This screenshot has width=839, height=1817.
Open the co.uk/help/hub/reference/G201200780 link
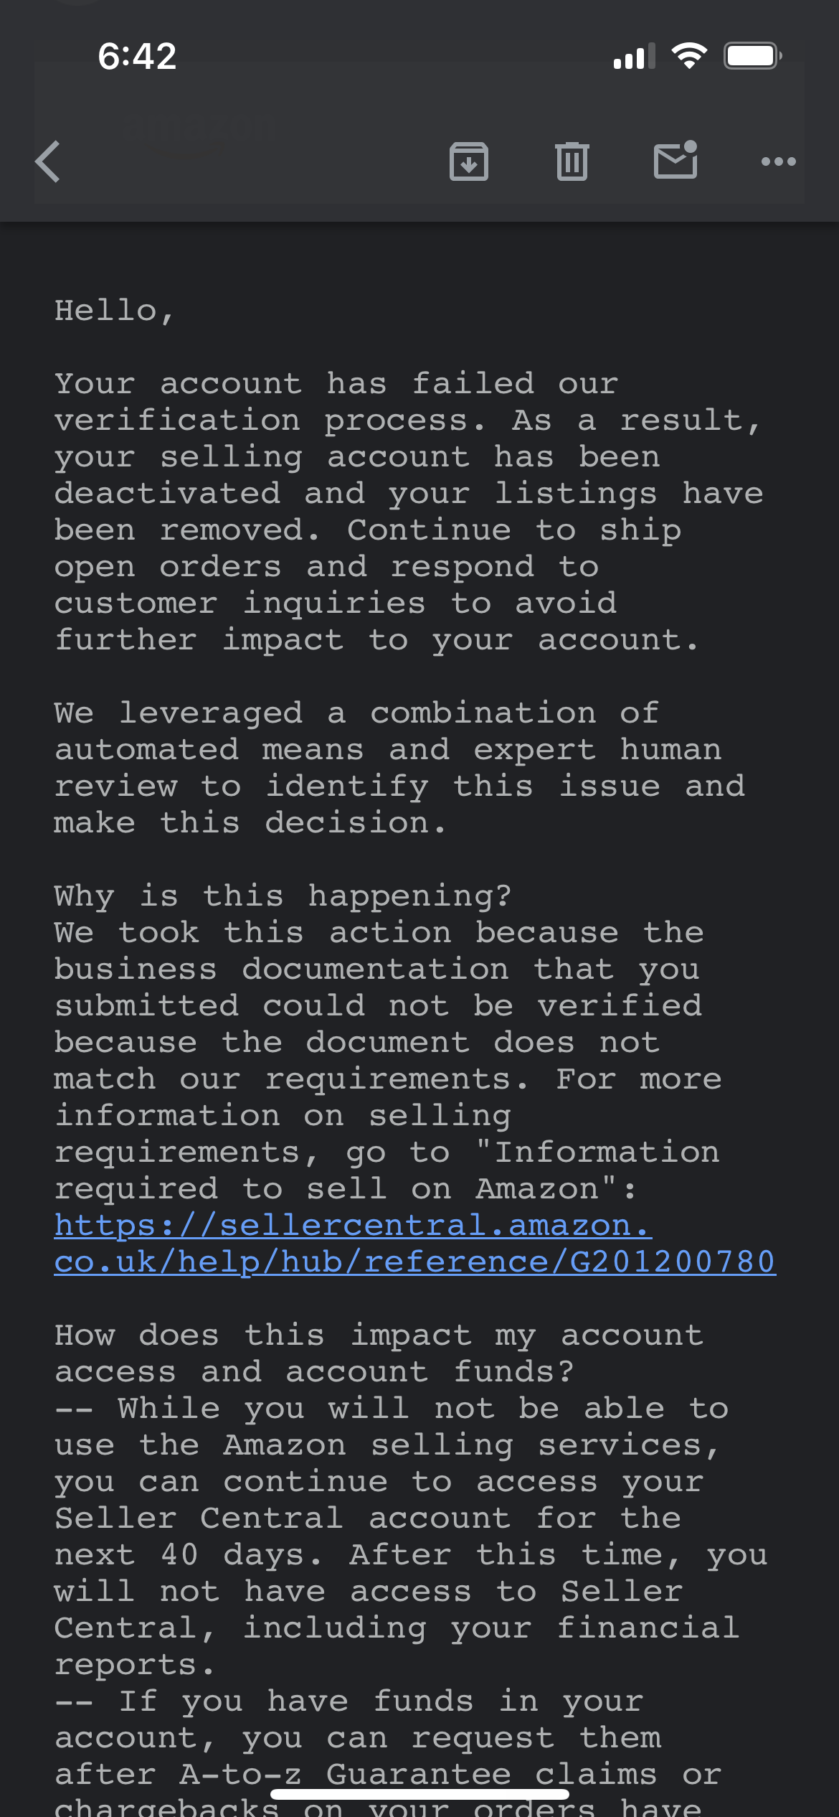pos(415,1262)
